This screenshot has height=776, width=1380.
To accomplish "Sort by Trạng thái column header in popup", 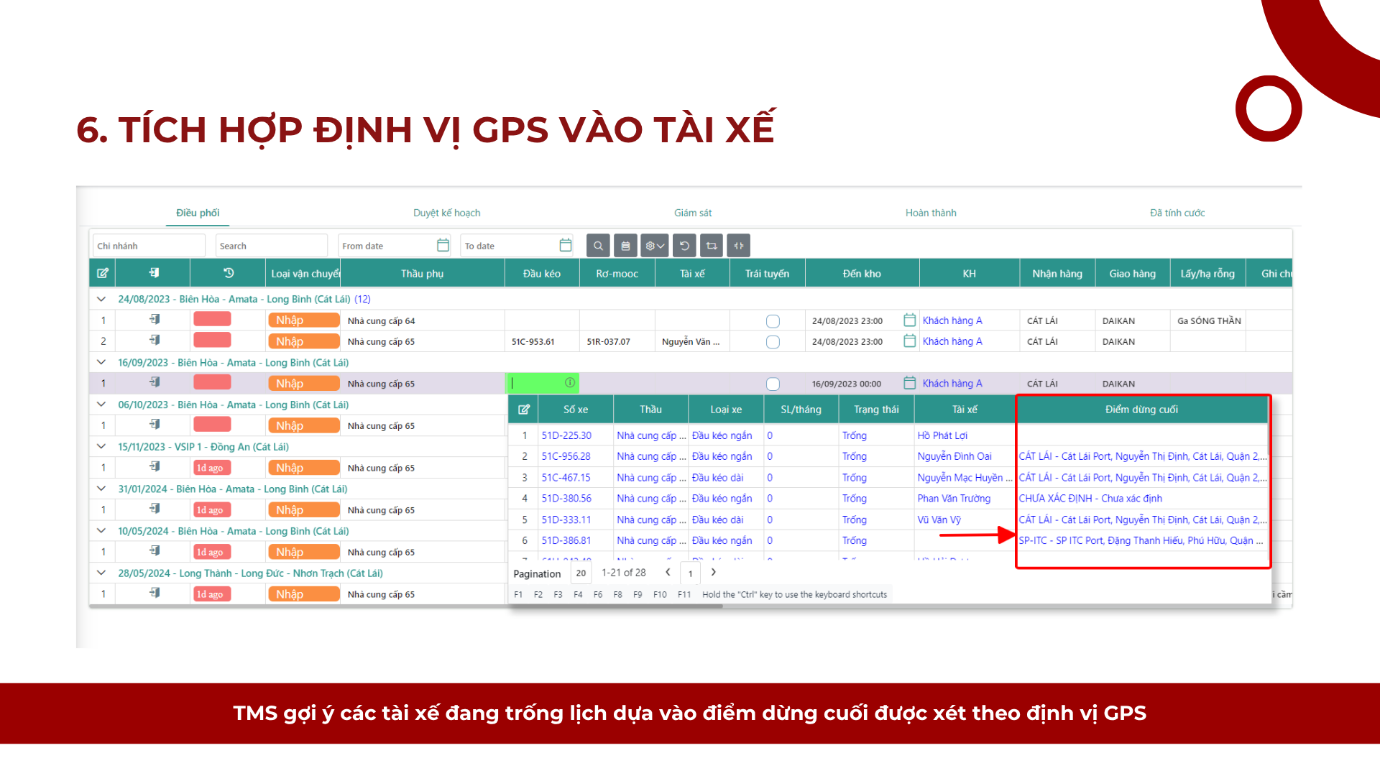I will (876, 410).
